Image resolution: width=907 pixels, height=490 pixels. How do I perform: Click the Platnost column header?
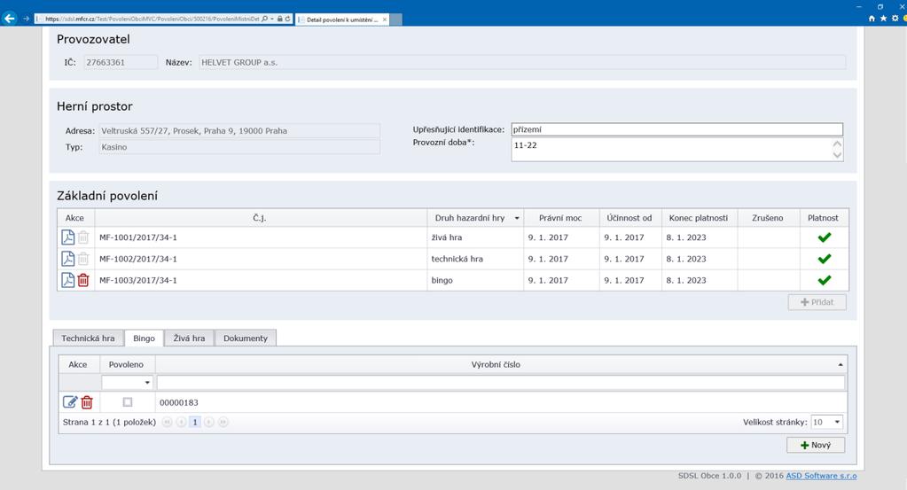click(823, 218)
